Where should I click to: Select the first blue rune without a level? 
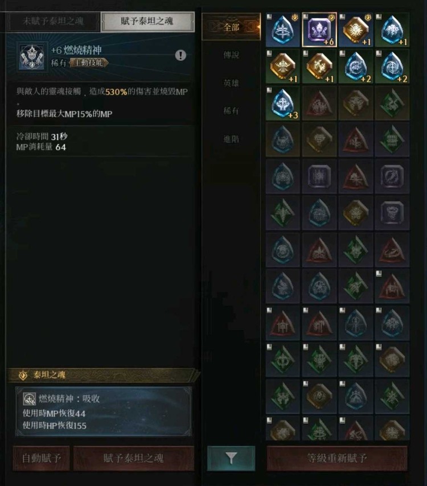coord(283,30)
